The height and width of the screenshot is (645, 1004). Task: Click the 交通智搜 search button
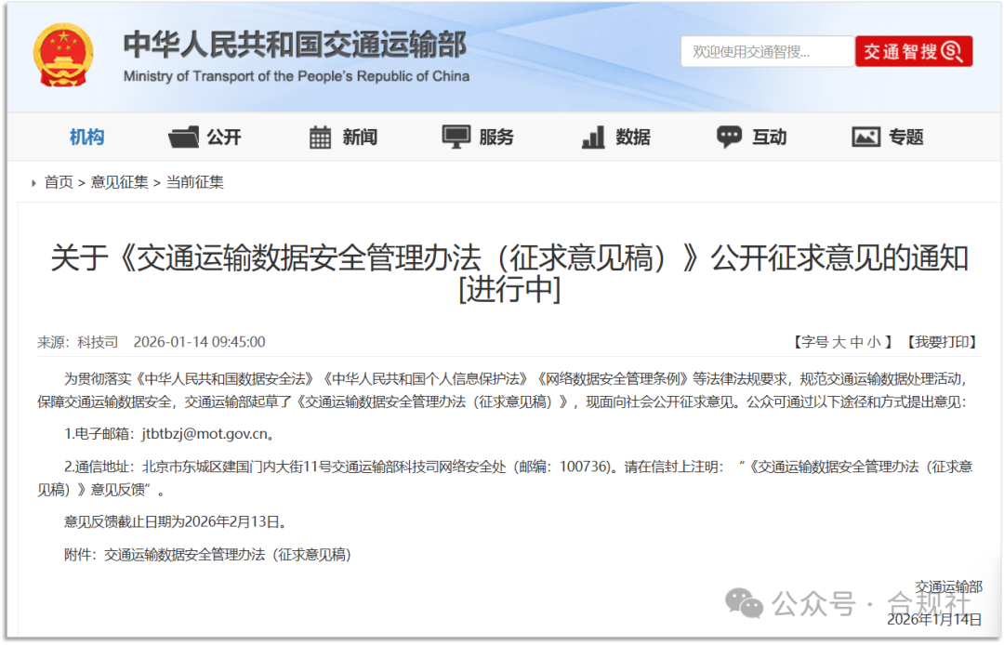913,52
